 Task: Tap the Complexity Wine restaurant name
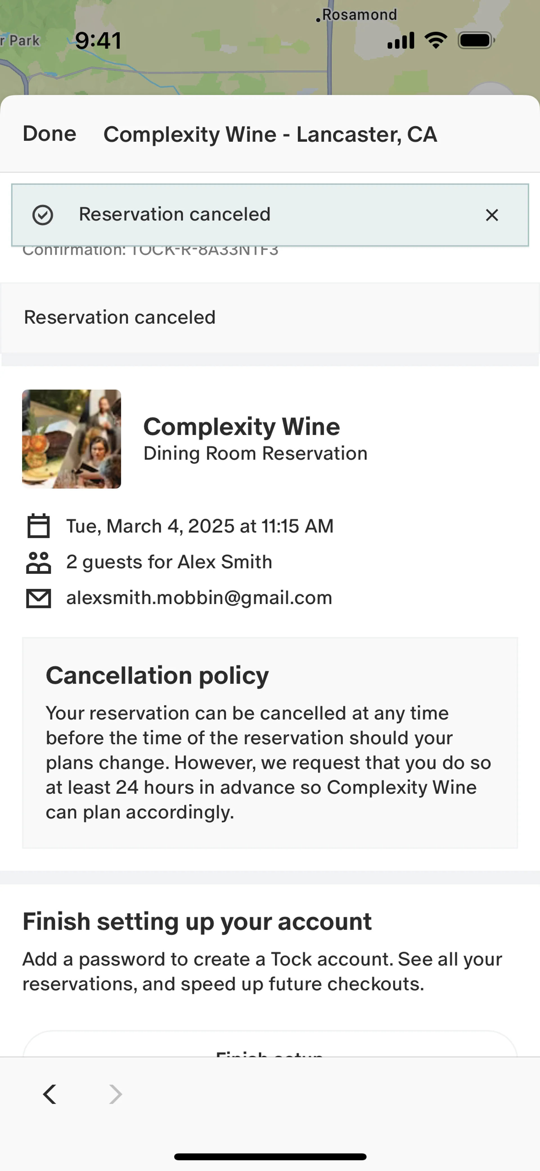[x=241, y=427]
